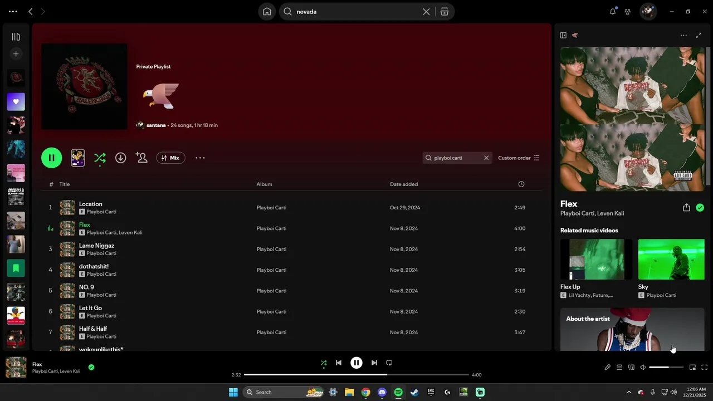Open the Liked Songs heart playlist
The image size is (713, 401).
(x=16, y=102)
